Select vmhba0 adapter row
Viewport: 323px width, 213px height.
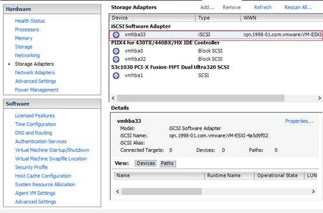216,51
